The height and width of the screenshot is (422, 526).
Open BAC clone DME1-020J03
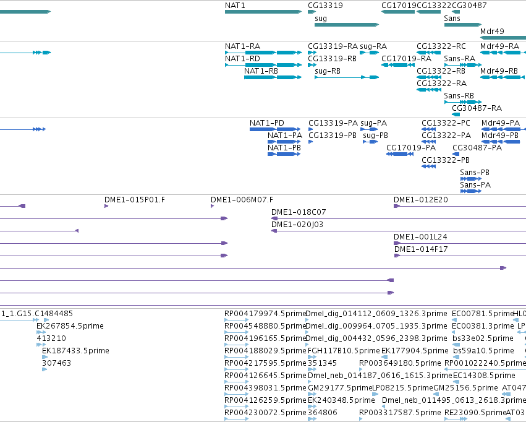399,231
